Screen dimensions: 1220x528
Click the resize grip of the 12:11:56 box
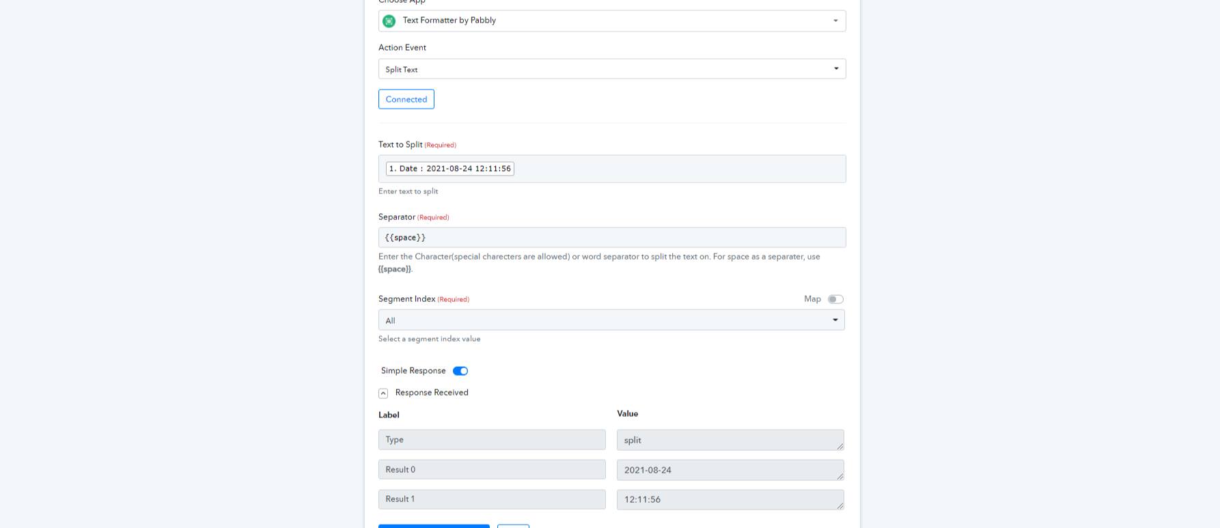[x=840, y=506]
